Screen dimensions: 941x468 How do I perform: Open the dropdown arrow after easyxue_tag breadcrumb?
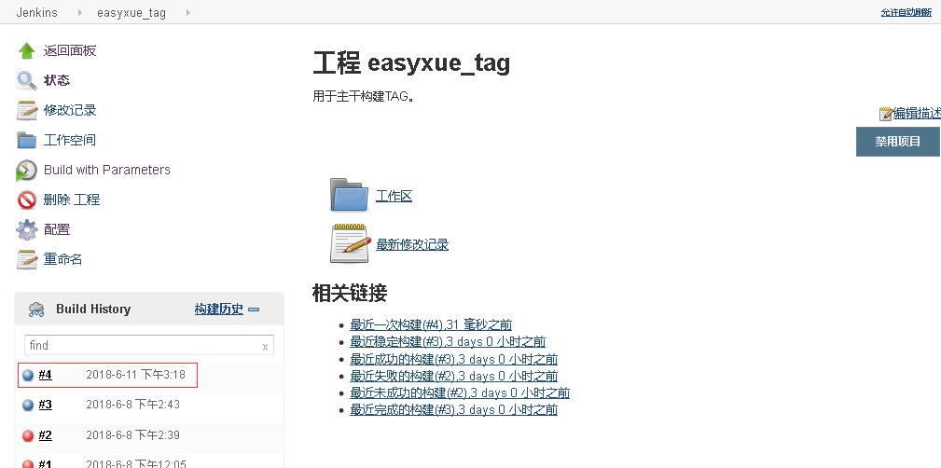pyautogui.click(x=187, y=12)
